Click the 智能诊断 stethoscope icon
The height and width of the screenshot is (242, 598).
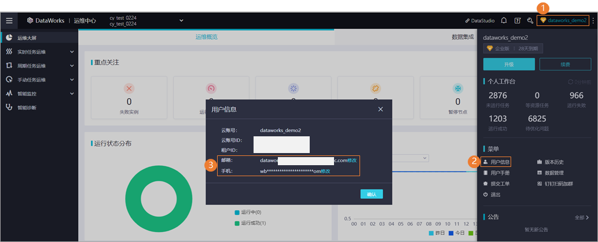9,107
